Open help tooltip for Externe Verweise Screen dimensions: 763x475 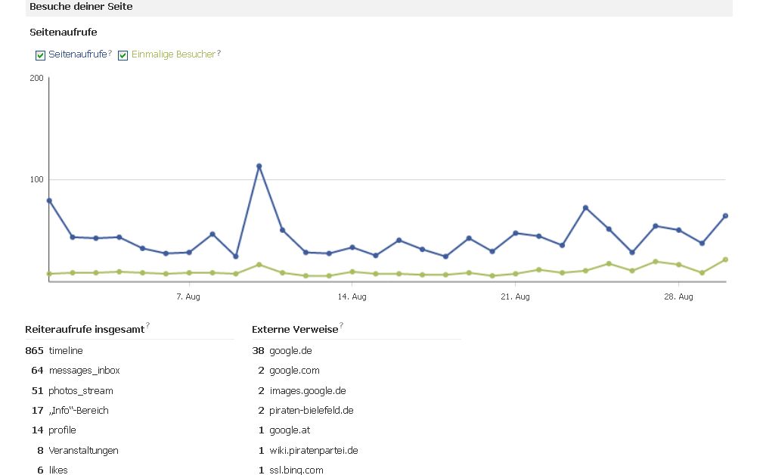coord(341,325)
